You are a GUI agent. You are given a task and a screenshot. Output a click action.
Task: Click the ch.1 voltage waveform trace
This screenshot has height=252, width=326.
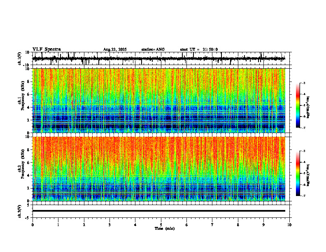(x=159, y=58)
